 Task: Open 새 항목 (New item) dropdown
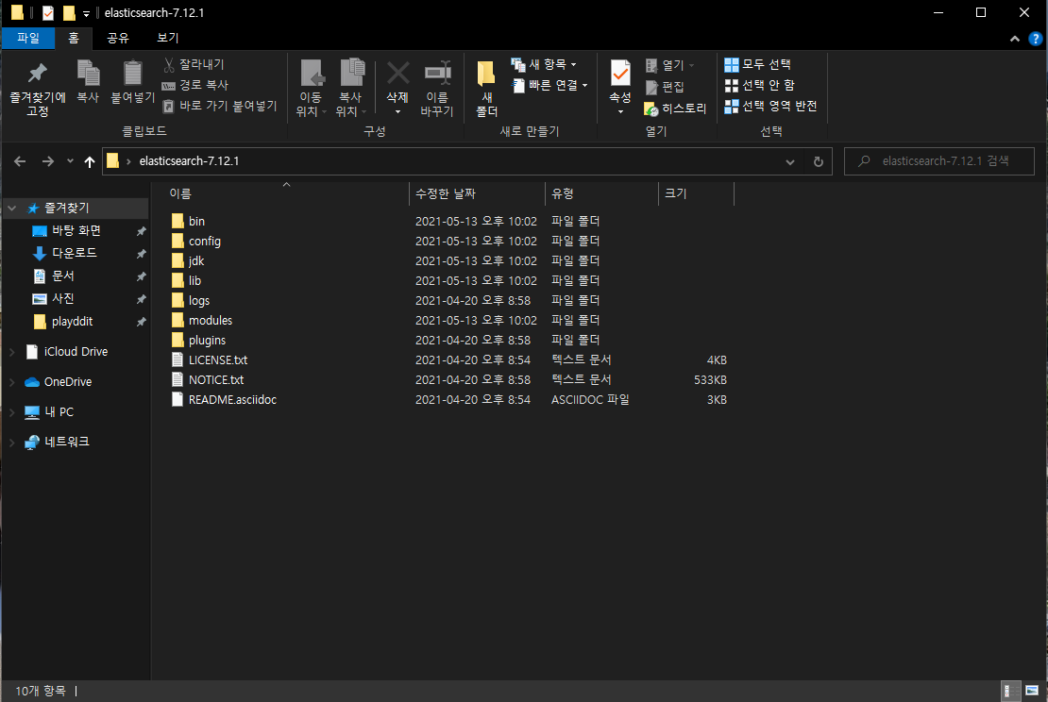[544, 64]
